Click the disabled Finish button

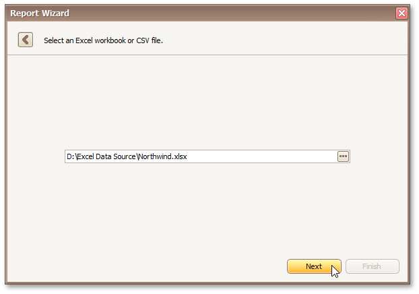372,266
